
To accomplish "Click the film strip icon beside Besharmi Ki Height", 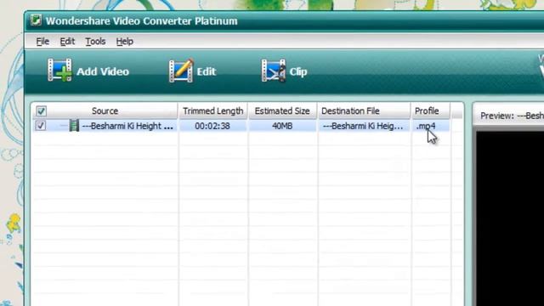I will [74, 126].
